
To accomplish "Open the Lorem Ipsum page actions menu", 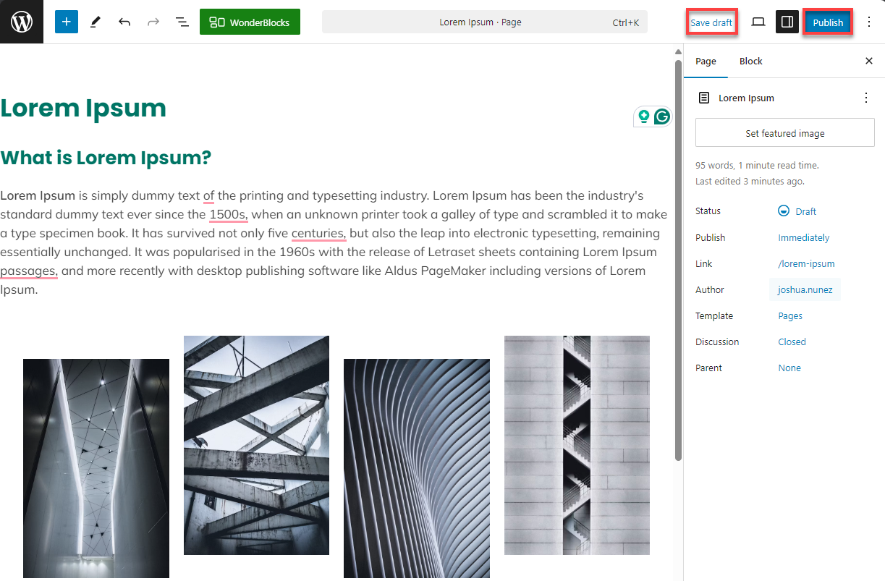I will pos(866,98).
